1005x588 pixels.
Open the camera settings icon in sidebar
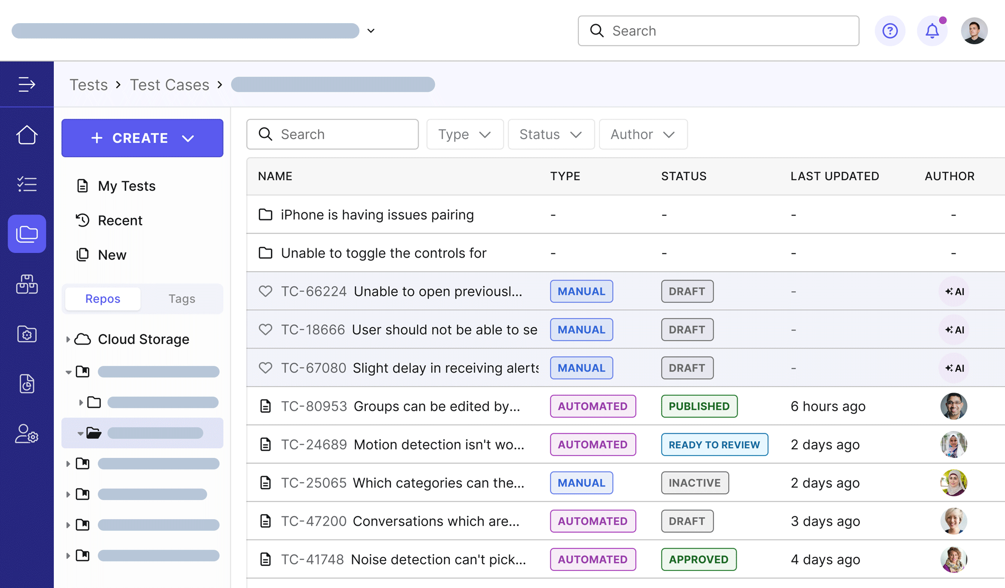[27, 334]
